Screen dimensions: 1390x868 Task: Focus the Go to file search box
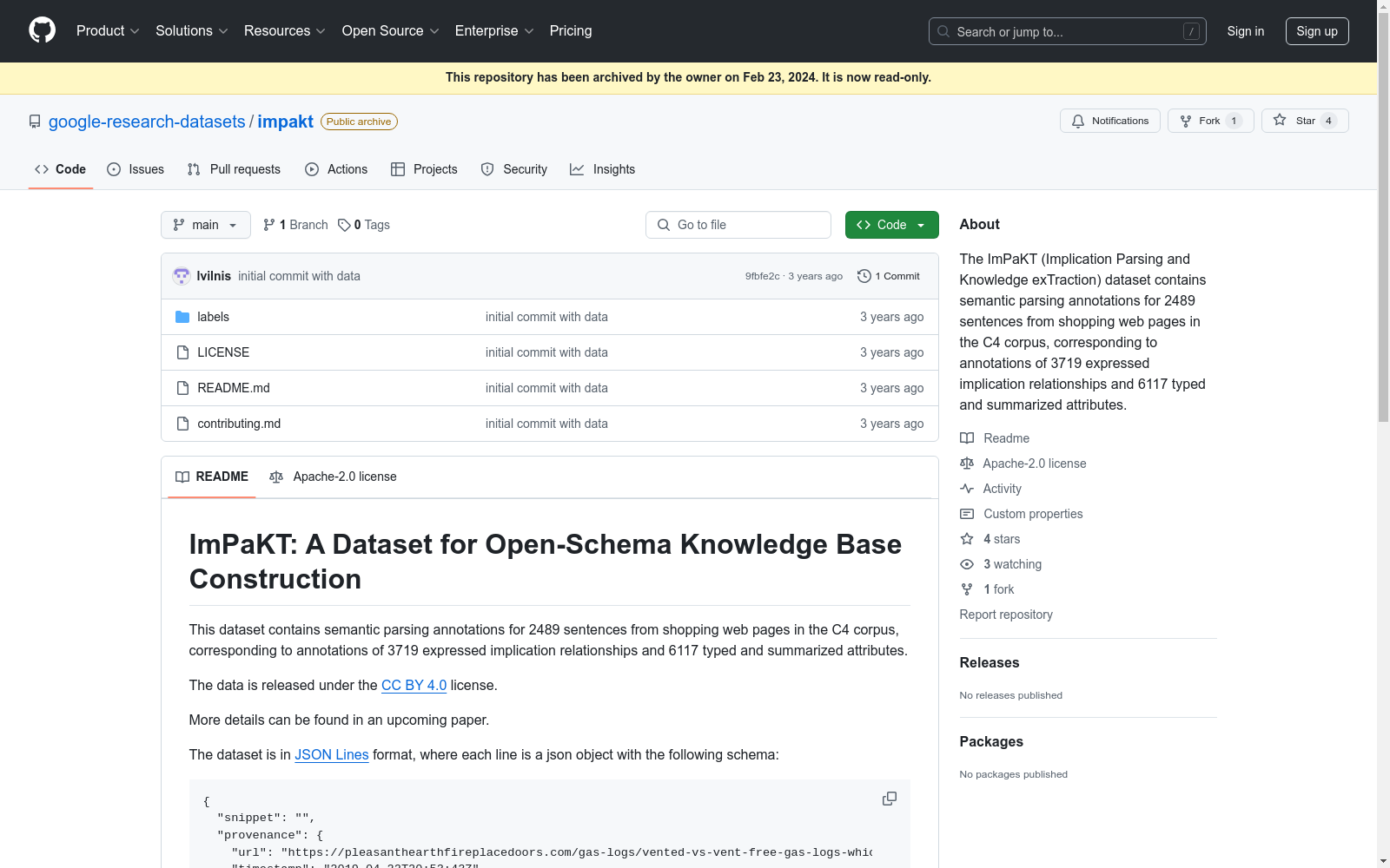(x=738, y=225)
